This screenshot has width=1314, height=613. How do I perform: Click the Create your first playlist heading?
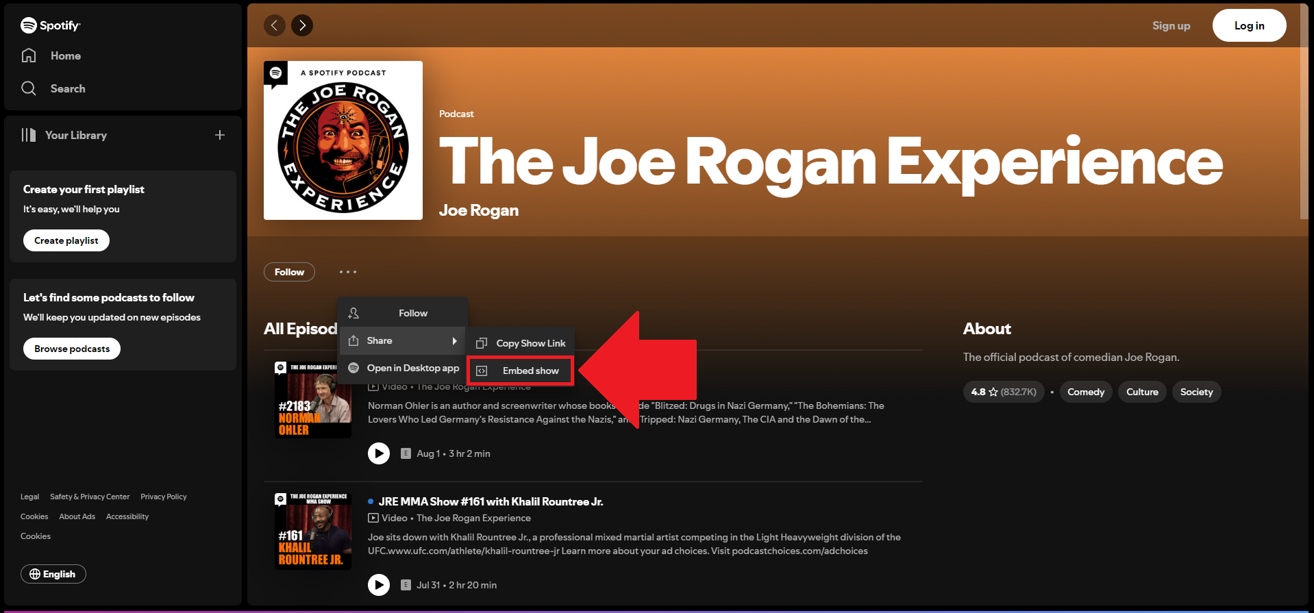84,189
